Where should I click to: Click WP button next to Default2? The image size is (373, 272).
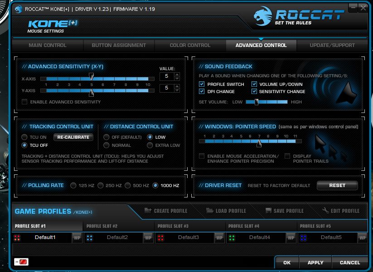pyautogui.click(x=148, y=238)
